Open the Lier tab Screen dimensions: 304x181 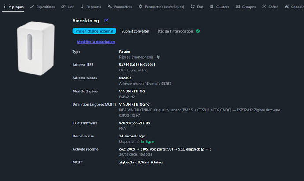(x=67, y=7)
